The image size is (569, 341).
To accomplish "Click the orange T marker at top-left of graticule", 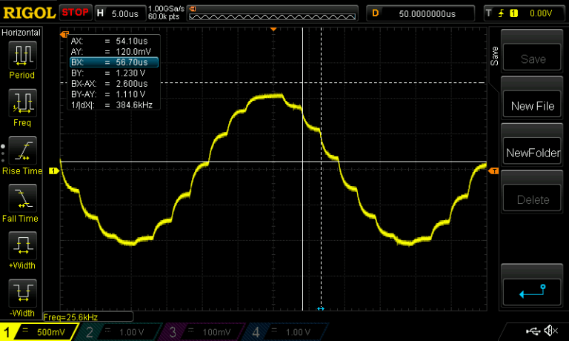I will pos(64,35).
